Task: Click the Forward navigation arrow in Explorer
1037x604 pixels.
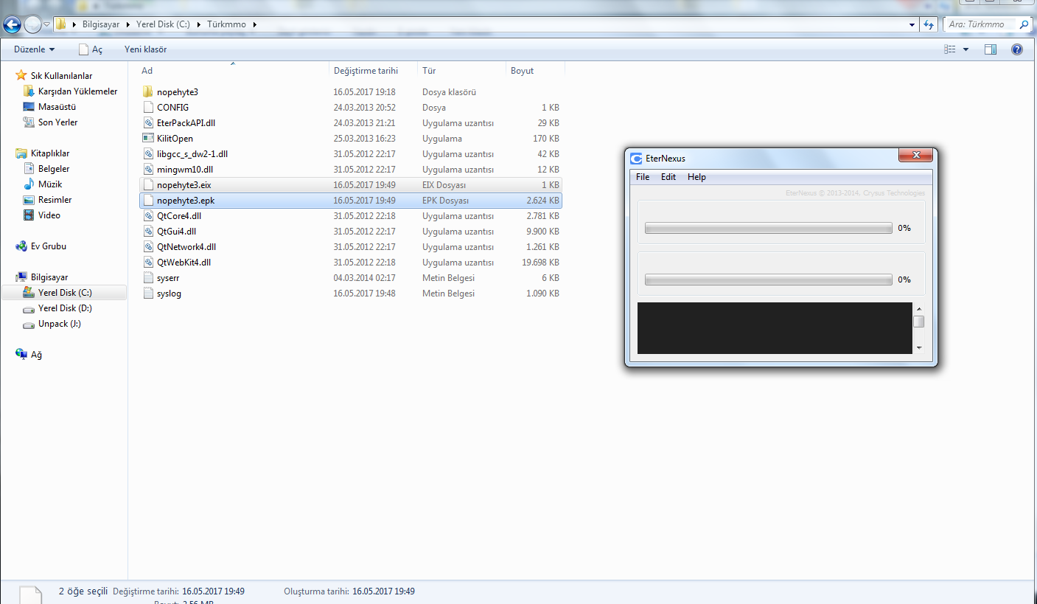Action: pos(33,24)
